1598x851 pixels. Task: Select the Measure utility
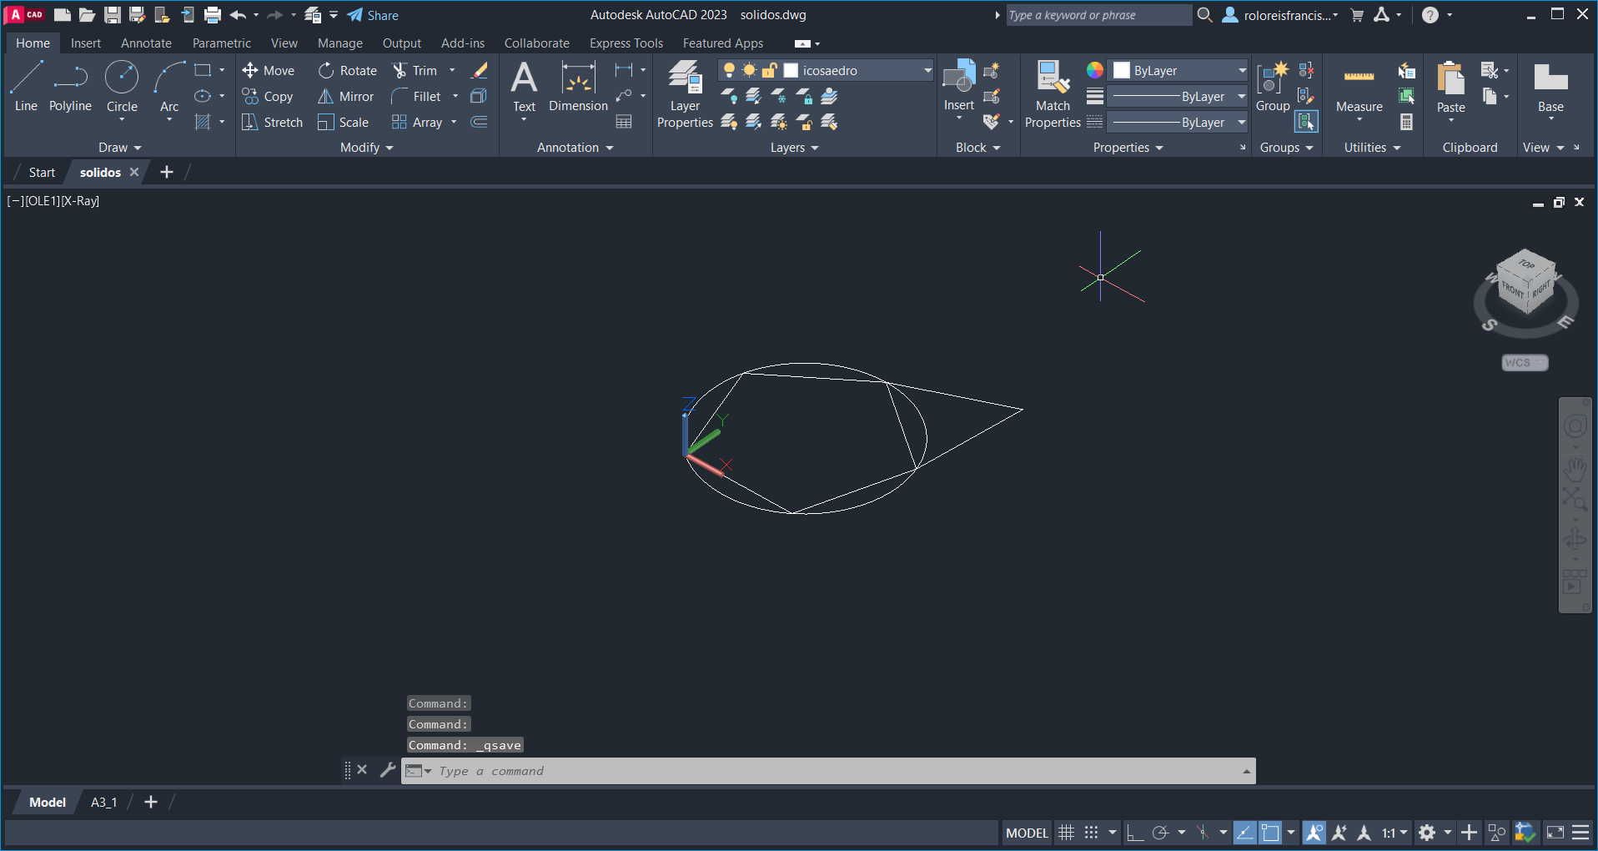click(1359, 88)
